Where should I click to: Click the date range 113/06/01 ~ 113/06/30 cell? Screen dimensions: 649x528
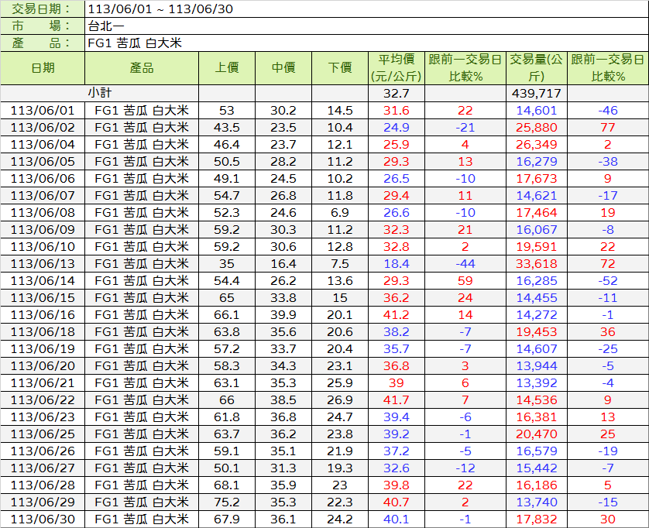(160, 9)
